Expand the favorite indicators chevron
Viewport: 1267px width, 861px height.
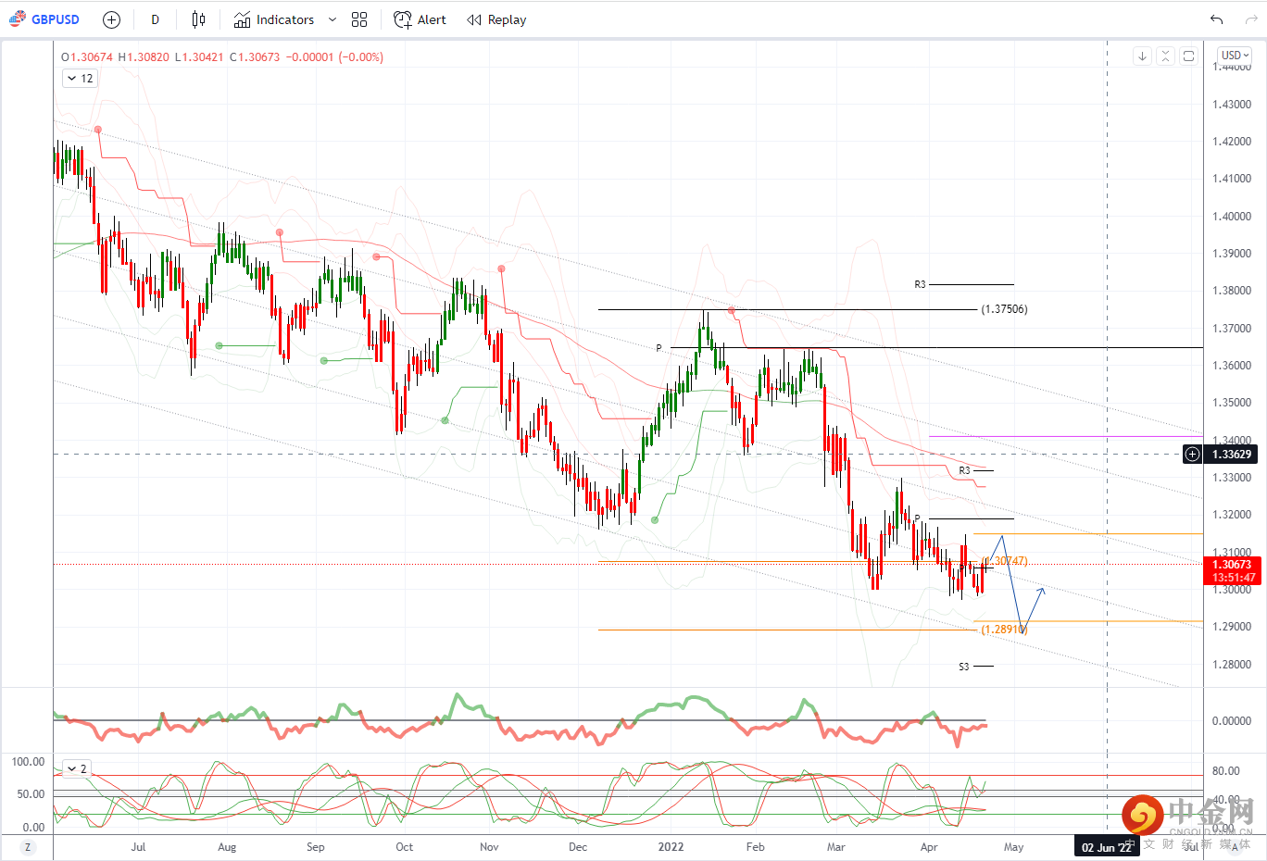[332, 19]
